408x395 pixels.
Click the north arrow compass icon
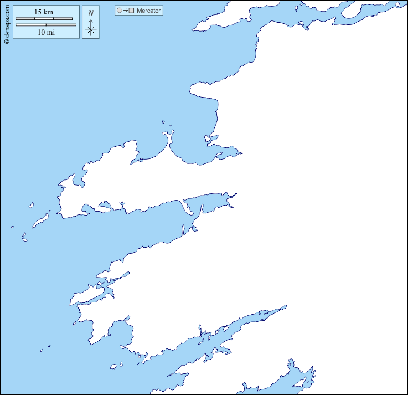coord(91,23)
